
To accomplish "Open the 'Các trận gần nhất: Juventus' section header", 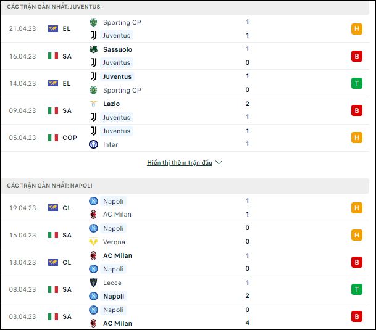I will [x=54, y=7].
